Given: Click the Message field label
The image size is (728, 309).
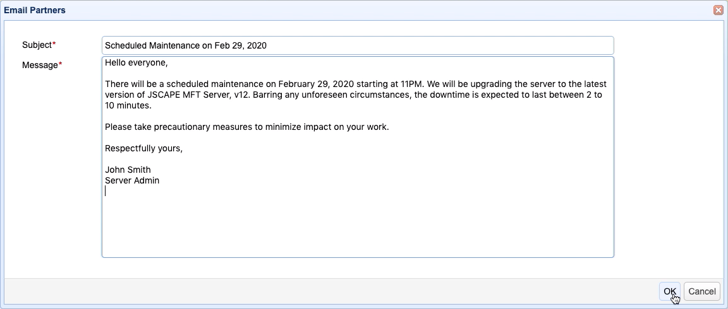Looking at the screenshot, I should [x=40, y=64].
